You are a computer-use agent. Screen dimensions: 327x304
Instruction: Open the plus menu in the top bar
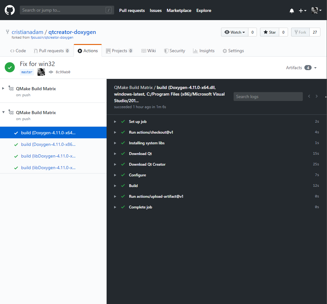[x=302, y=10]
